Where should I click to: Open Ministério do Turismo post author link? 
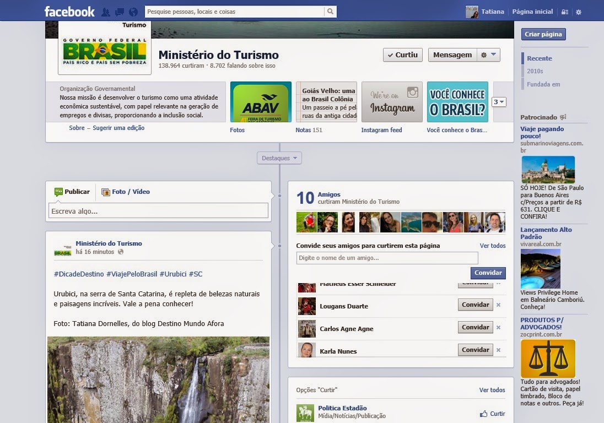109,243
